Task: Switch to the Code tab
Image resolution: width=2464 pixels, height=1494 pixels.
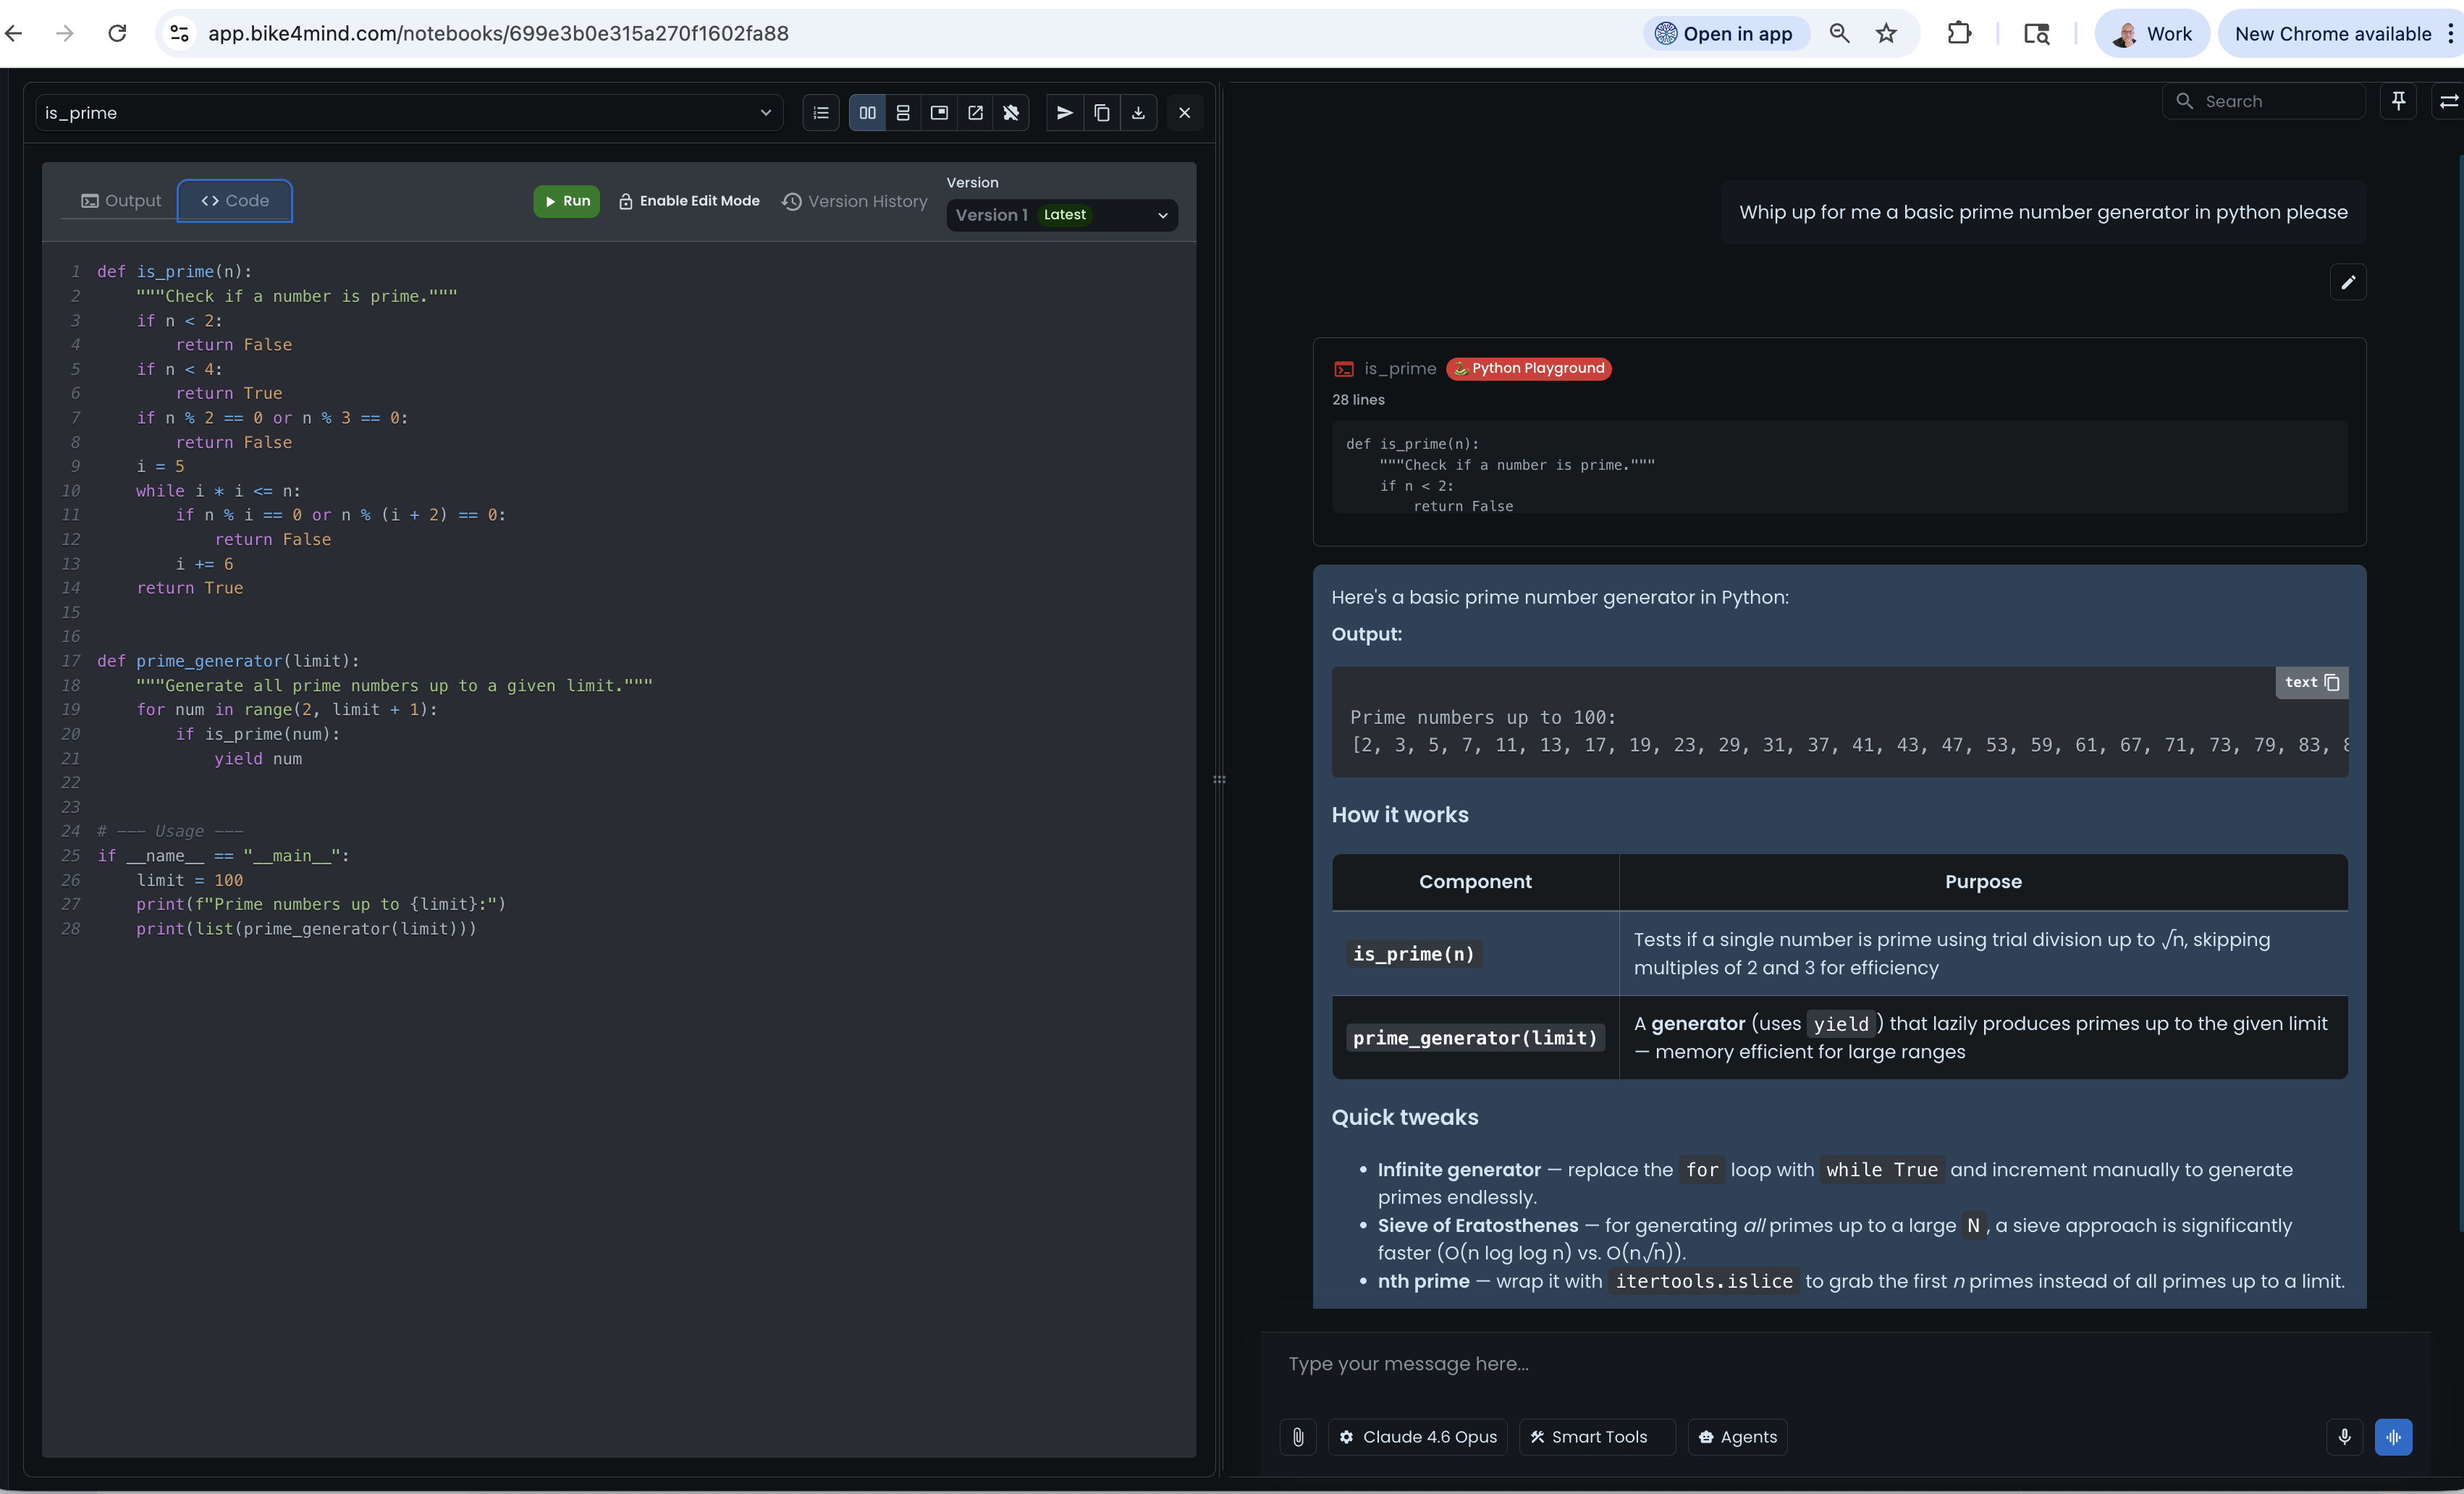Action: pos(234,200)
